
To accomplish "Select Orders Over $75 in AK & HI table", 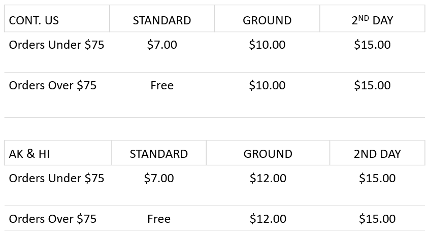I will point(53,219).
